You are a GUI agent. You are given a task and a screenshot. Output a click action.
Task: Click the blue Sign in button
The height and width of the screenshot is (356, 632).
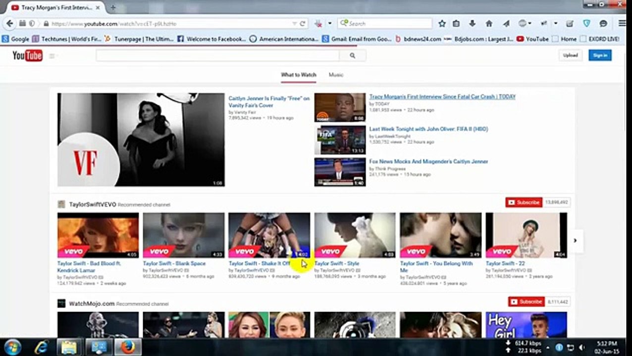[600, 55]
